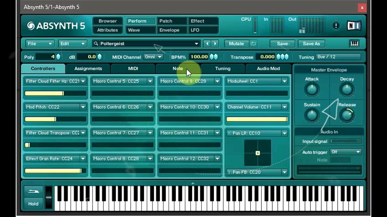Click the Poly value stepper arrows

click(x=58, y=57)
